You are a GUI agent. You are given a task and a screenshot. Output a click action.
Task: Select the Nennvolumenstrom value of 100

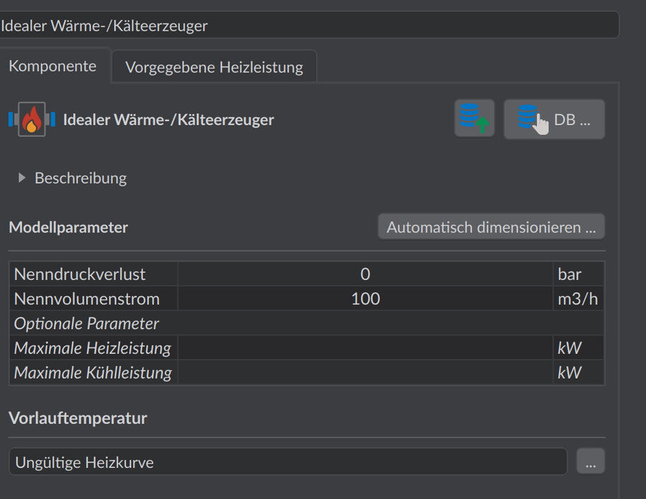click(x=365, y=299)
